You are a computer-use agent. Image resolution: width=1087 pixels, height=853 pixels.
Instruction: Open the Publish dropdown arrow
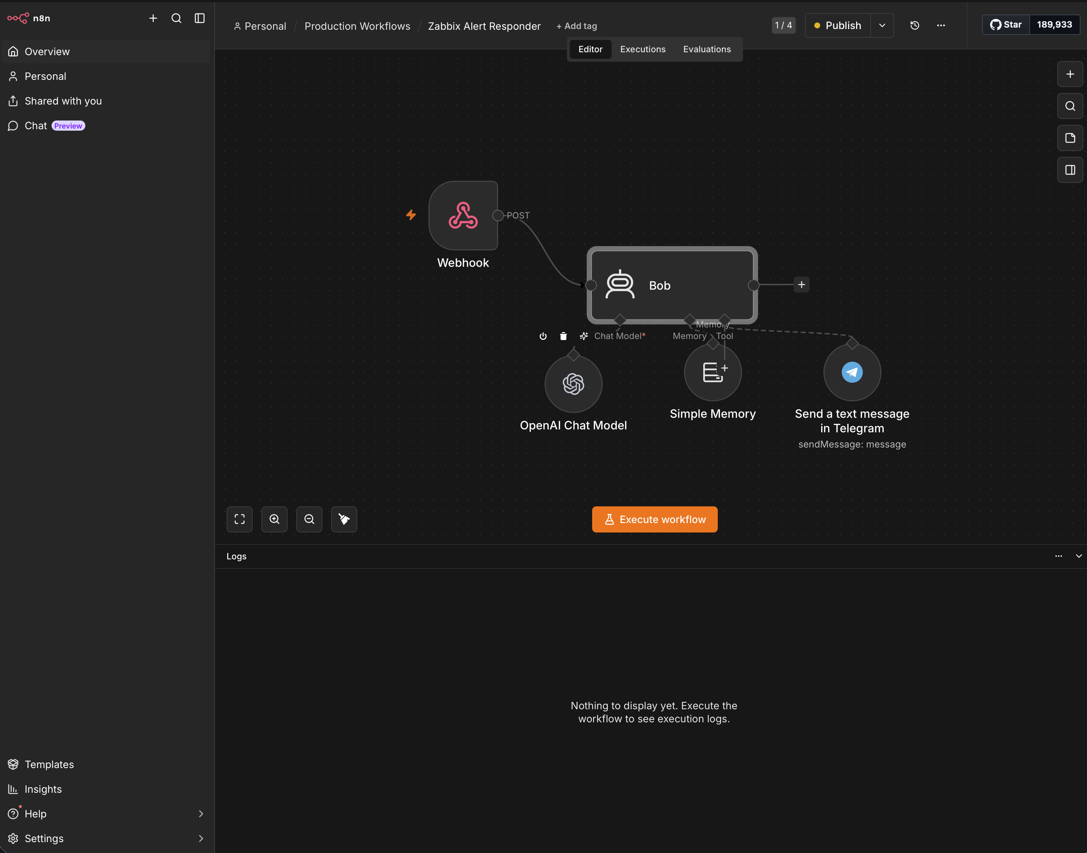882,25
